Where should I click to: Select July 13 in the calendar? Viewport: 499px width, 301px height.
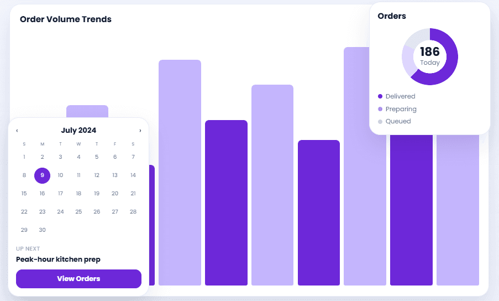pyautogui.click(x=115, y=175)
